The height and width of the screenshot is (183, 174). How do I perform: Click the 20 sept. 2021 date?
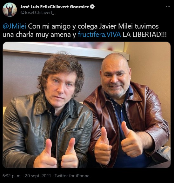[38, 176]
